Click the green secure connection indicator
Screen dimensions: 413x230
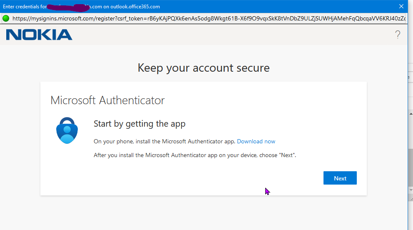pos(6,18)
